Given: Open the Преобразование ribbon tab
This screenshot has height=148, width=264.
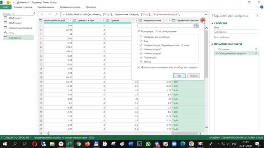Looking at the screenshot, I should click(46, 7).
